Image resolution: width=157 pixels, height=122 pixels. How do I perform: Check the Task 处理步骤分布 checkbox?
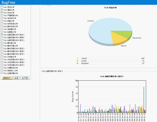pyautogui.click(x=2, y=73)
